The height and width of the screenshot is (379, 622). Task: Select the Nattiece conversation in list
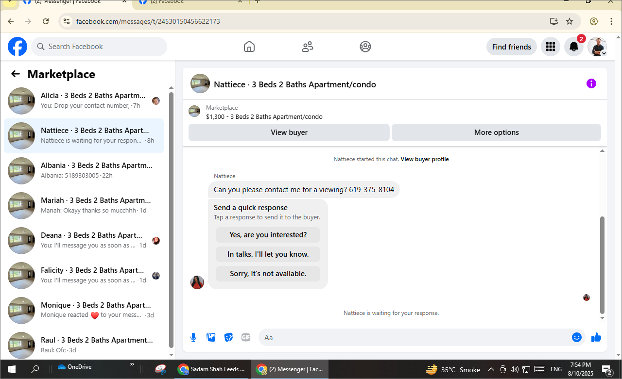(x=84, y=135)
